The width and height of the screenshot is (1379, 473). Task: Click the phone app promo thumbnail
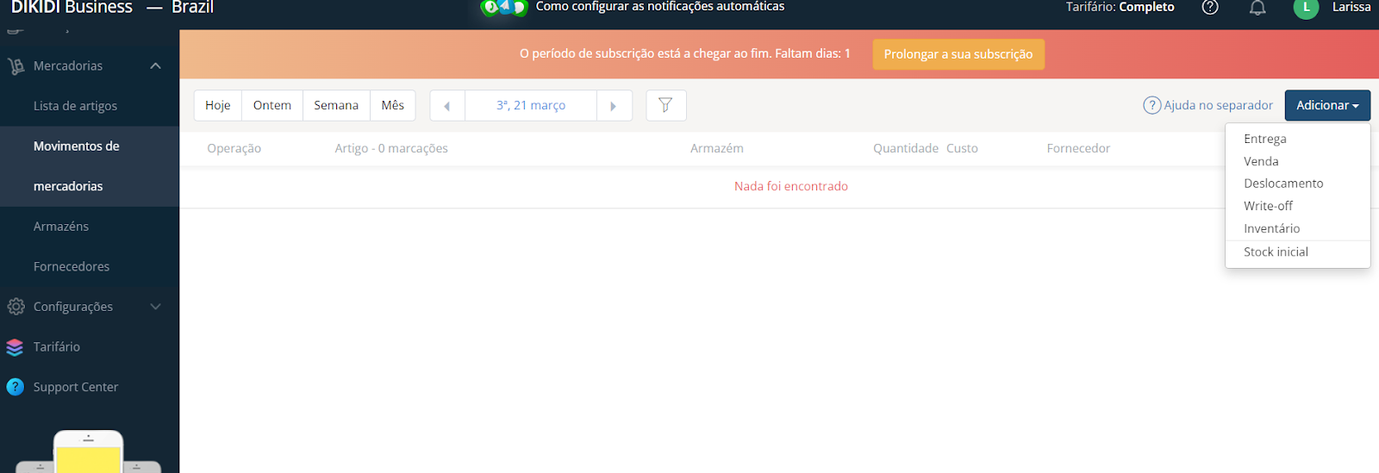pyautogui.click(x=88, y=451)
